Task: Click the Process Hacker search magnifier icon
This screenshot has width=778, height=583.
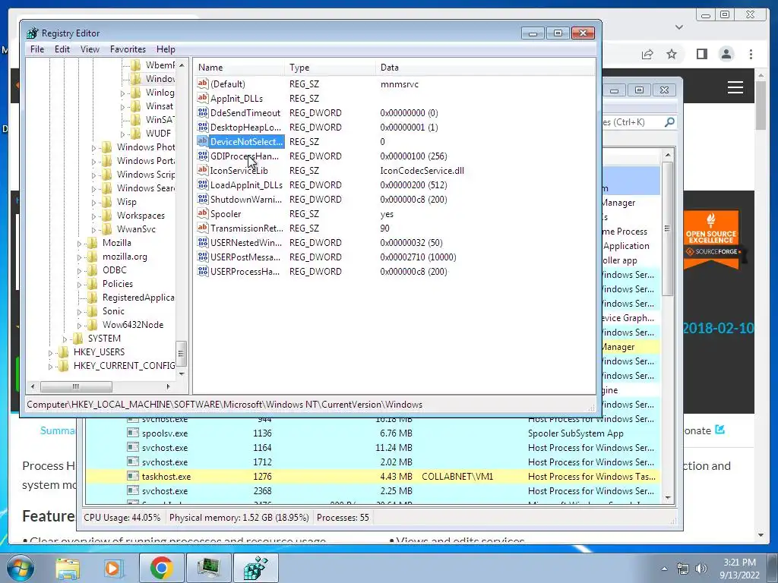Action: tap(669, 122)
